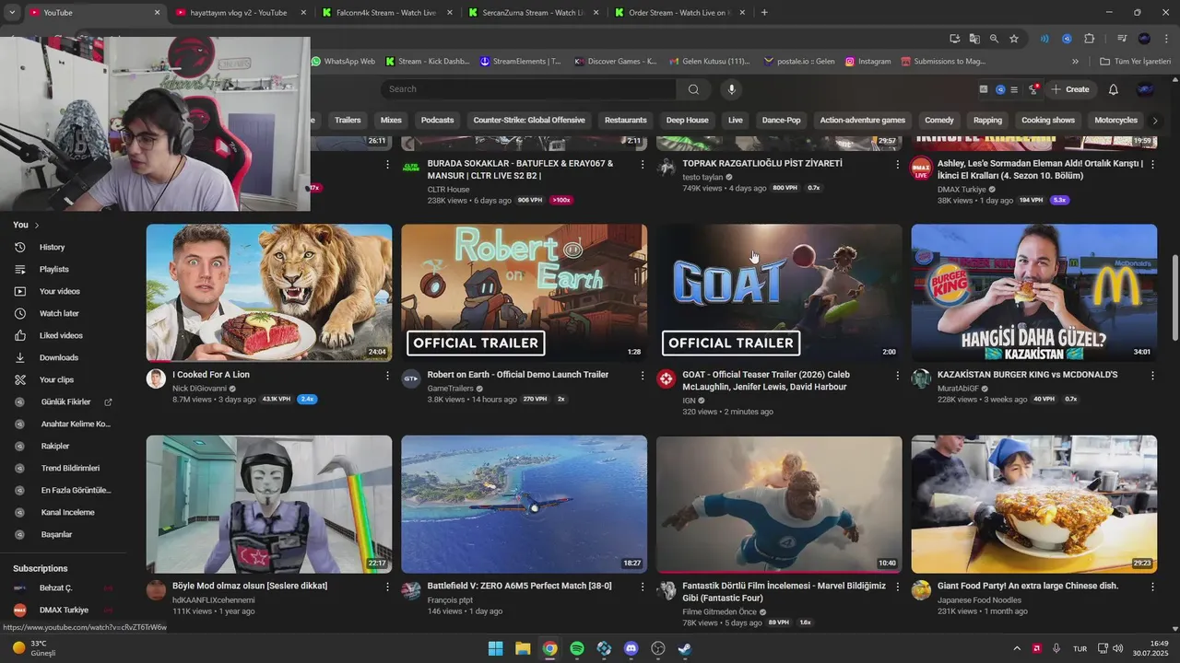Click the YouTube search input field

[528, 89]
